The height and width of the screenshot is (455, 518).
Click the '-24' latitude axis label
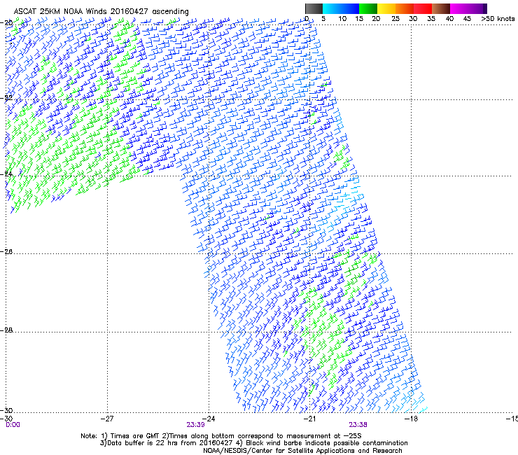pos(6,174)
